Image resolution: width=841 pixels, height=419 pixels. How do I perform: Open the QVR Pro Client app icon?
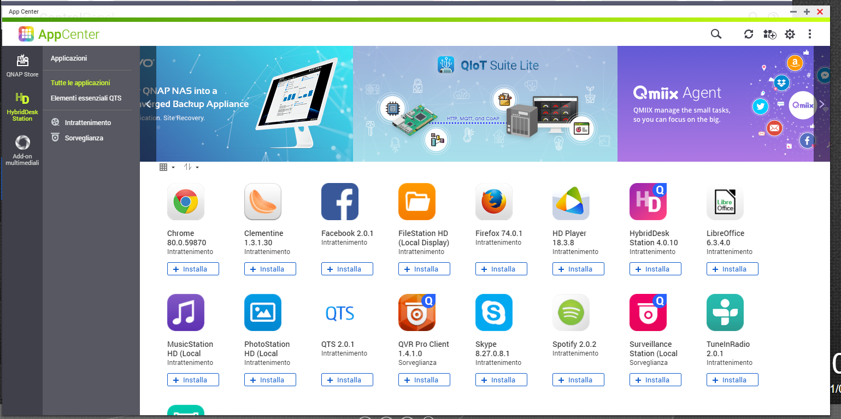point(417,312)
